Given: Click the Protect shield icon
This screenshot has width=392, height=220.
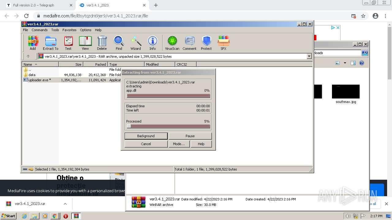Looking at the screenshot, I should 206,43.
